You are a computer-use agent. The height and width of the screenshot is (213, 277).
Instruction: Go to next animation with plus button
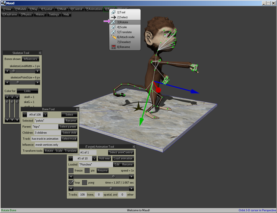pos(94,158)
